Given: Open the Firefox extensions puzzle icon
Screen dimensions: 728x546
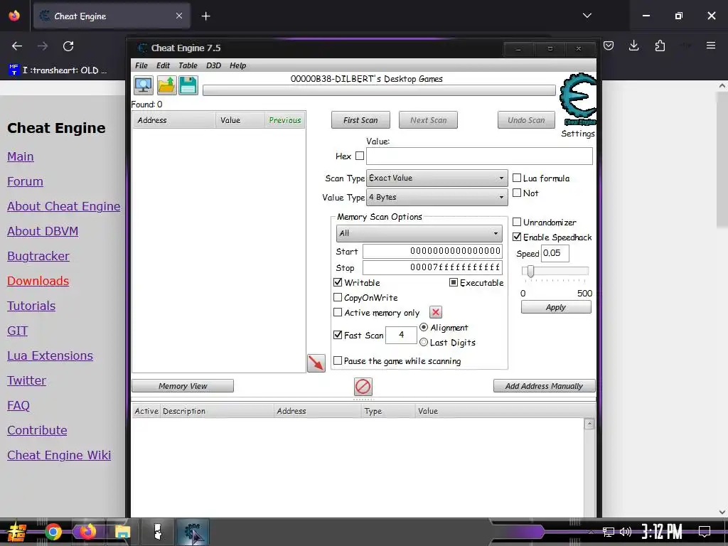Looking at the screenshot, I should pyautogui.click(x=660, y=45).
